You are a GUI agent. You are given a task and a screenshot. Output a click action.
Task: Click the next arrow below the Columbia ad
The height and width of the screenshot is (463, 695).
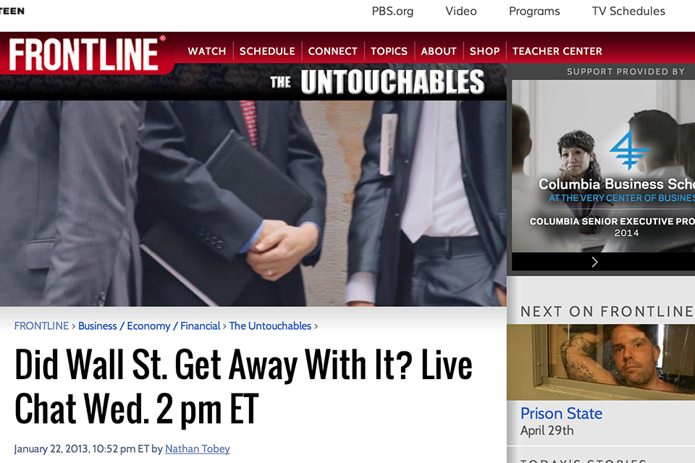coord(594,262)
